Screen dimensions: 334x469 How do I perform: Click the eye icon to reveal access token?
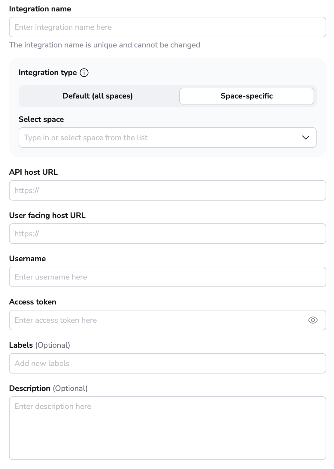[x=312, y=320]
